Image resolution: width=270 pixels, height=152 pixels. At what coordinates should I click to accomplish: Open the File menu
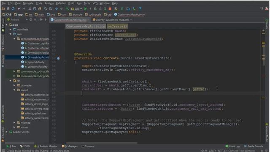click(x=3, y=3)
